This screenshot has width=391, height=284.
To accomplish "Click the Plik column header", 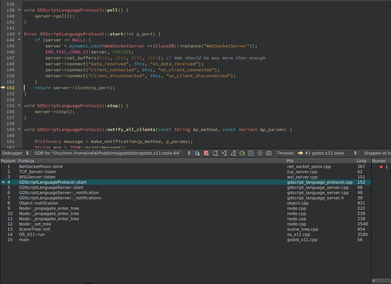I will click(320, 161).
